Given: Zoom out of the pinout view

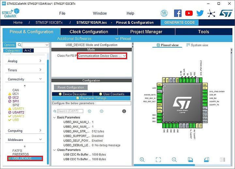Looking at the screenshot, I should 174,160.
